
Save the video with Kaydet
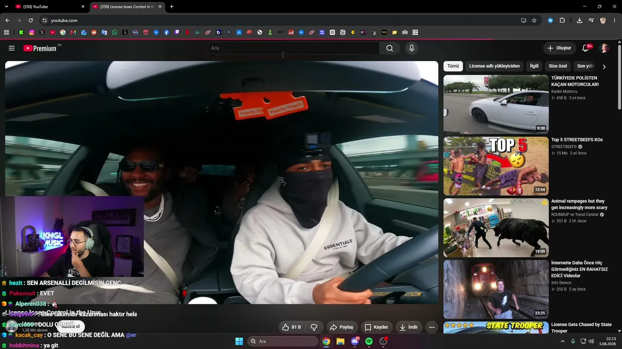[377, 327]
